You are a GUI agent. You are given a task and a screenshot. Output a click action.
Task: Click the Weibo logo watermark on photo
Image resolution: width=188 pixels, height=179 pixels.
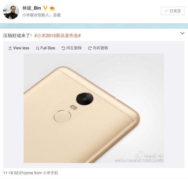pos(139,154)
